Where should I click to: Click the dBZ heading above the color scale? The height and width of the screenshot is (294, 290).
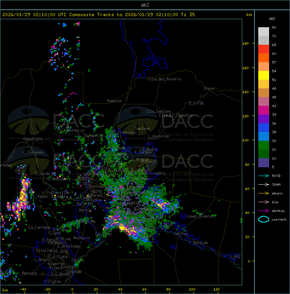click(x=272, y=19)
